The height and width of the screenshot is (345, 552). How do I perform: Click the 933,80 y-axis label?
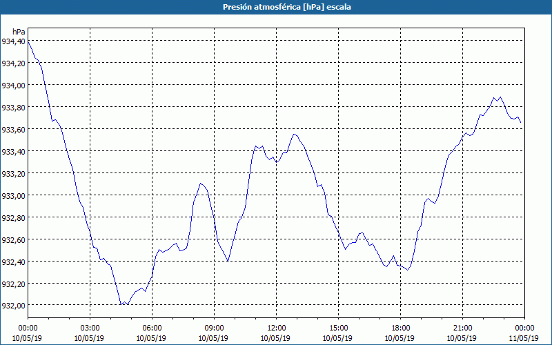tap(13, 108)
